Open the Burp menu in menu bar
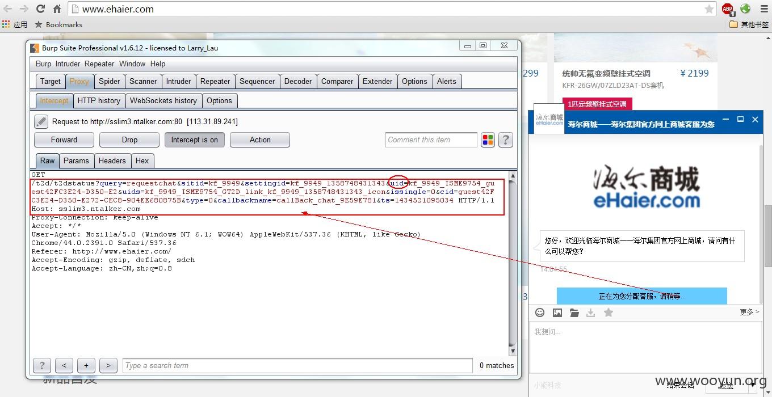The height and width of the screenshot is (397, 772). [43, 64]
